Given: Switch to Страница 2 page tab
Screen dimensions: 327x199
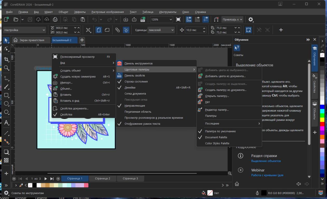Looking at the screenshot, I should pos(103,179).
